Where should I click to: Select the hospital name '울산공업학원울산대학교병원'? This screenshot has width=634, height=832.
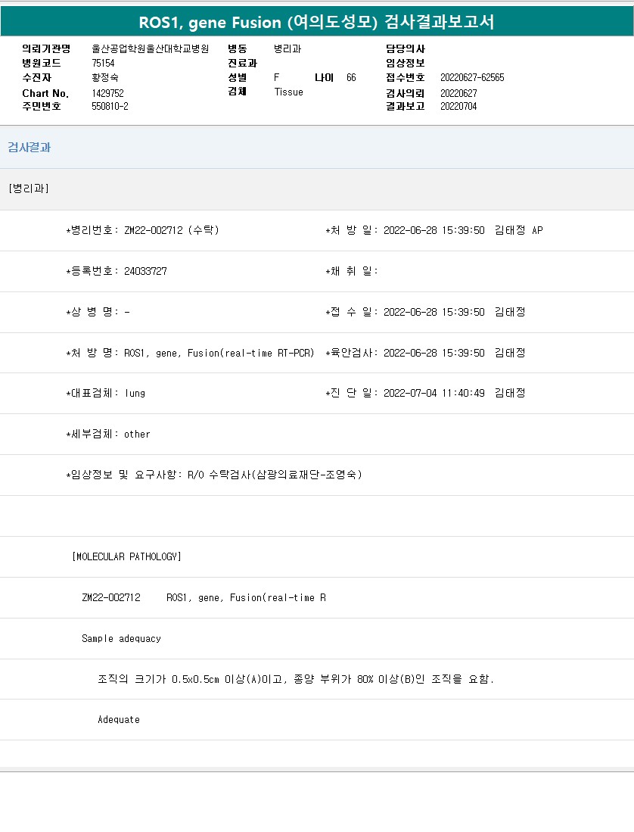150,48
